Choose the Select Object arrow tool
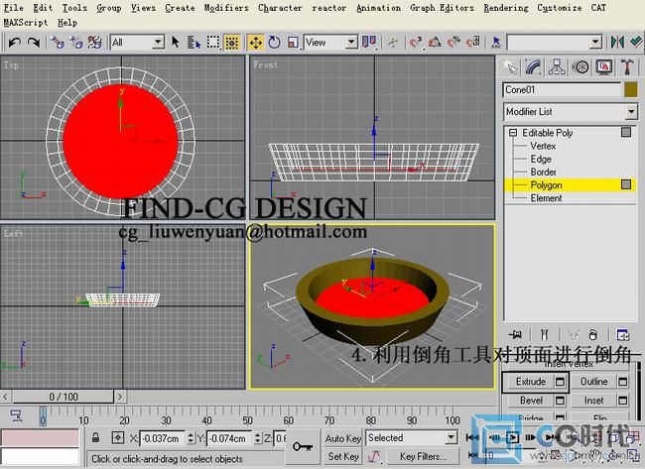Image resolution: width=645 pixels, height=469 pixels. pyautogui.click(x=176, y=42)
